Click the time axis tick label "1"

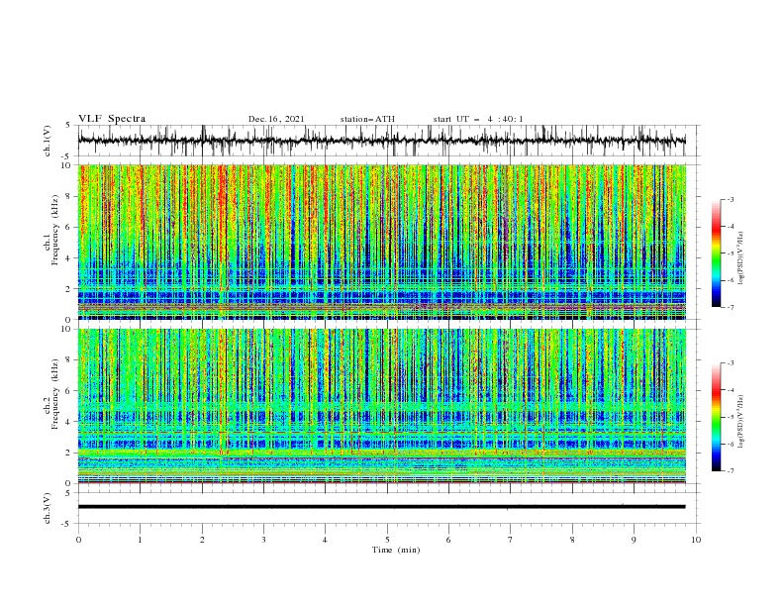coord(140,540)
